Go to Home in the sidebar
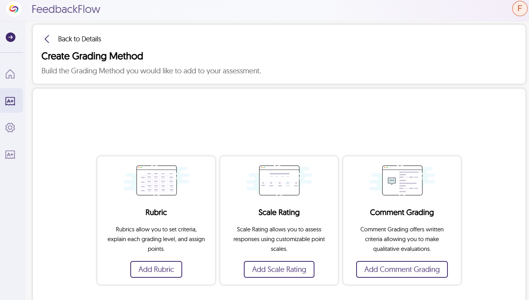This screenshot has width=529, height=300. pyautogui.click(x=10, y=74)
